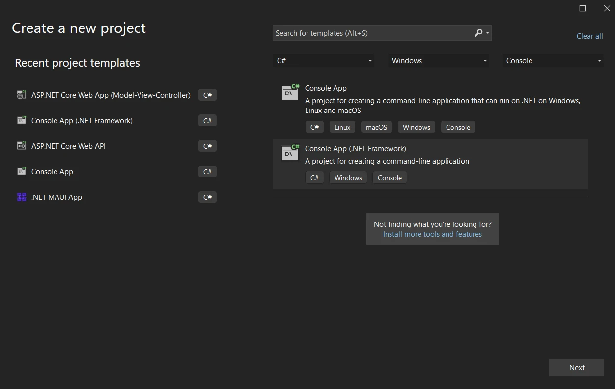Click the Console App icon in the results list
The height and width of the screenshot is (389, 615).
click(290, 92)
